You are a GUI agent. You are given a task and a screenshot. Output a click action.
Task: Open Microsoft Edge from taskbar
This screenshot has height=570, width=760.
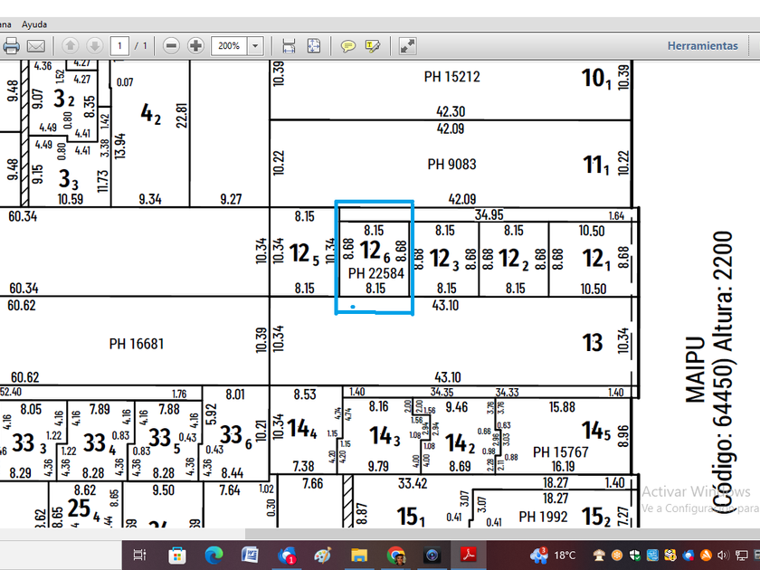pyautogui.click(x=214, y=555)
